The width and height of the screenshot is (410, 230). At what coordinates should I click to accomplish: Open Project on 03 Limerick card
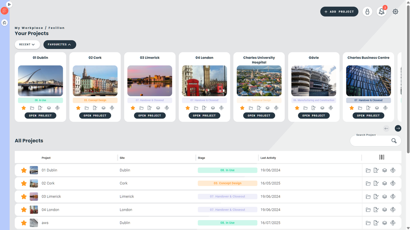pyautogui.click(x=150, y=116)
